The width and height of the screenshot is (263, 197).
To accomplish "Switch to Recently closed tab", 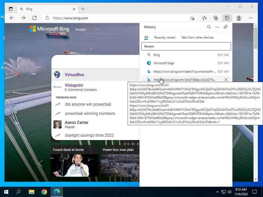I will pyautogui.click(x=165, y=37).
